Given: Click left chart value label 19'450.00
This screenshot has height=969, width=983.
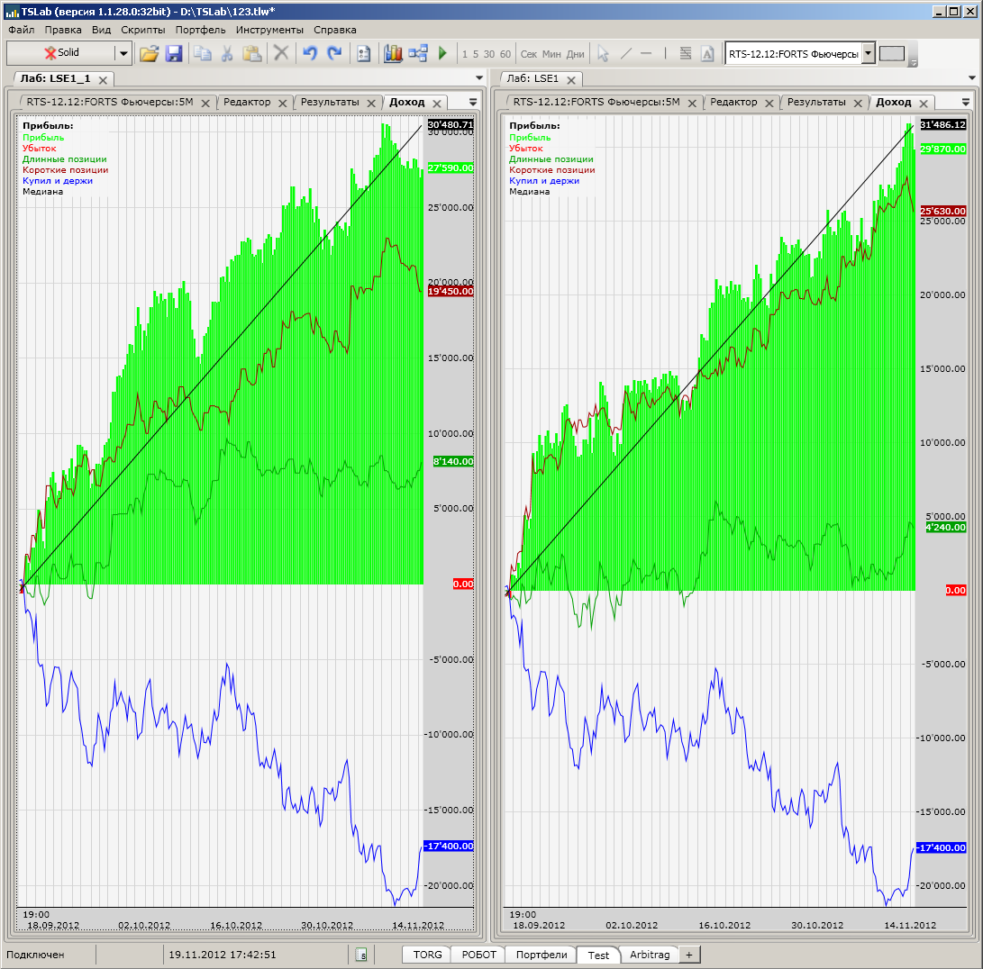Looking at the screenshot, I should point(451,292).
